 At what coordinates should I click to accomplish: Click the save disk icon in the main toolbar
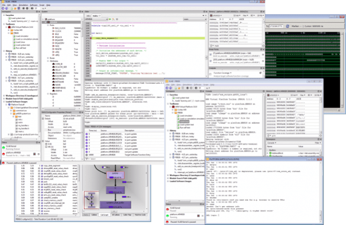click(19, 8)
